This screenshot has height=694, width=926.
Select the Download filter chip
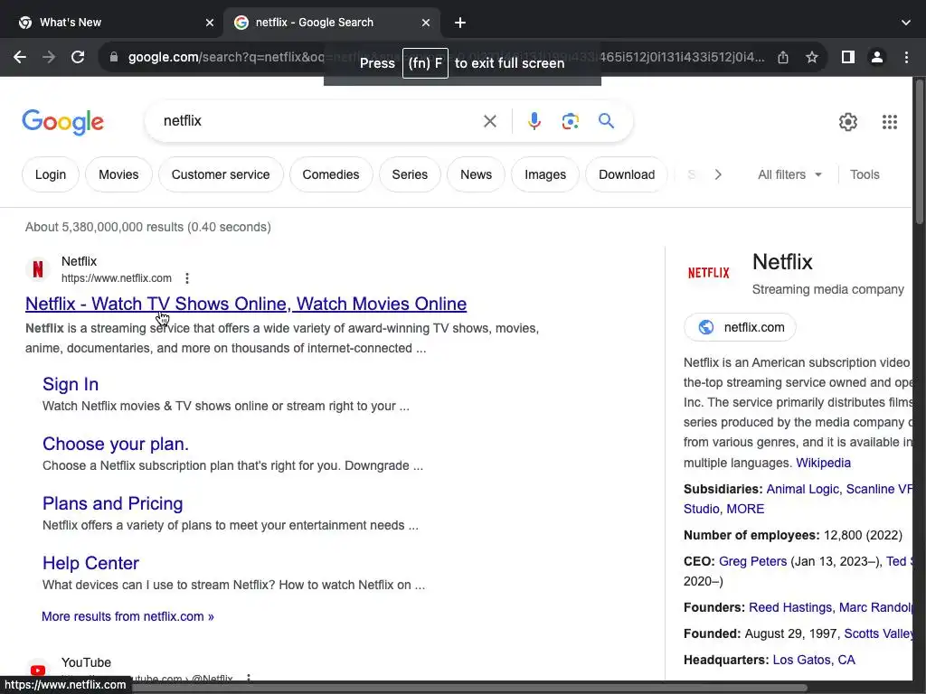pos(627,174)
